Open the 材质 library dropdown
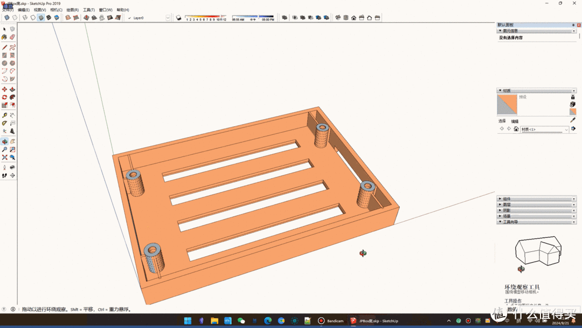582x328 pixels. point(566,129)
